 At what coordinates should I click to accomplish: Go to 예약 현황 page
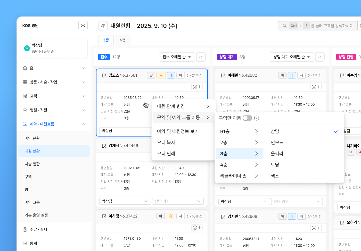click(54, 138)
